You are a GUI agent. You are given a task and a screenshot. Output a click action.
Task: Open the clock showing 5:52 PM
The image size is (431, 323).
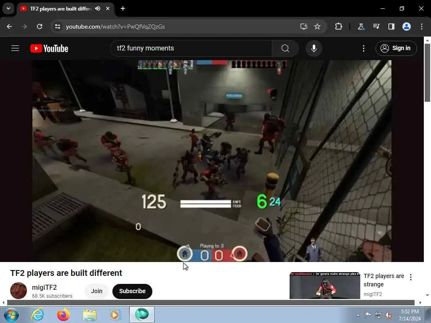pyautogui.click(x=410, y=315)
